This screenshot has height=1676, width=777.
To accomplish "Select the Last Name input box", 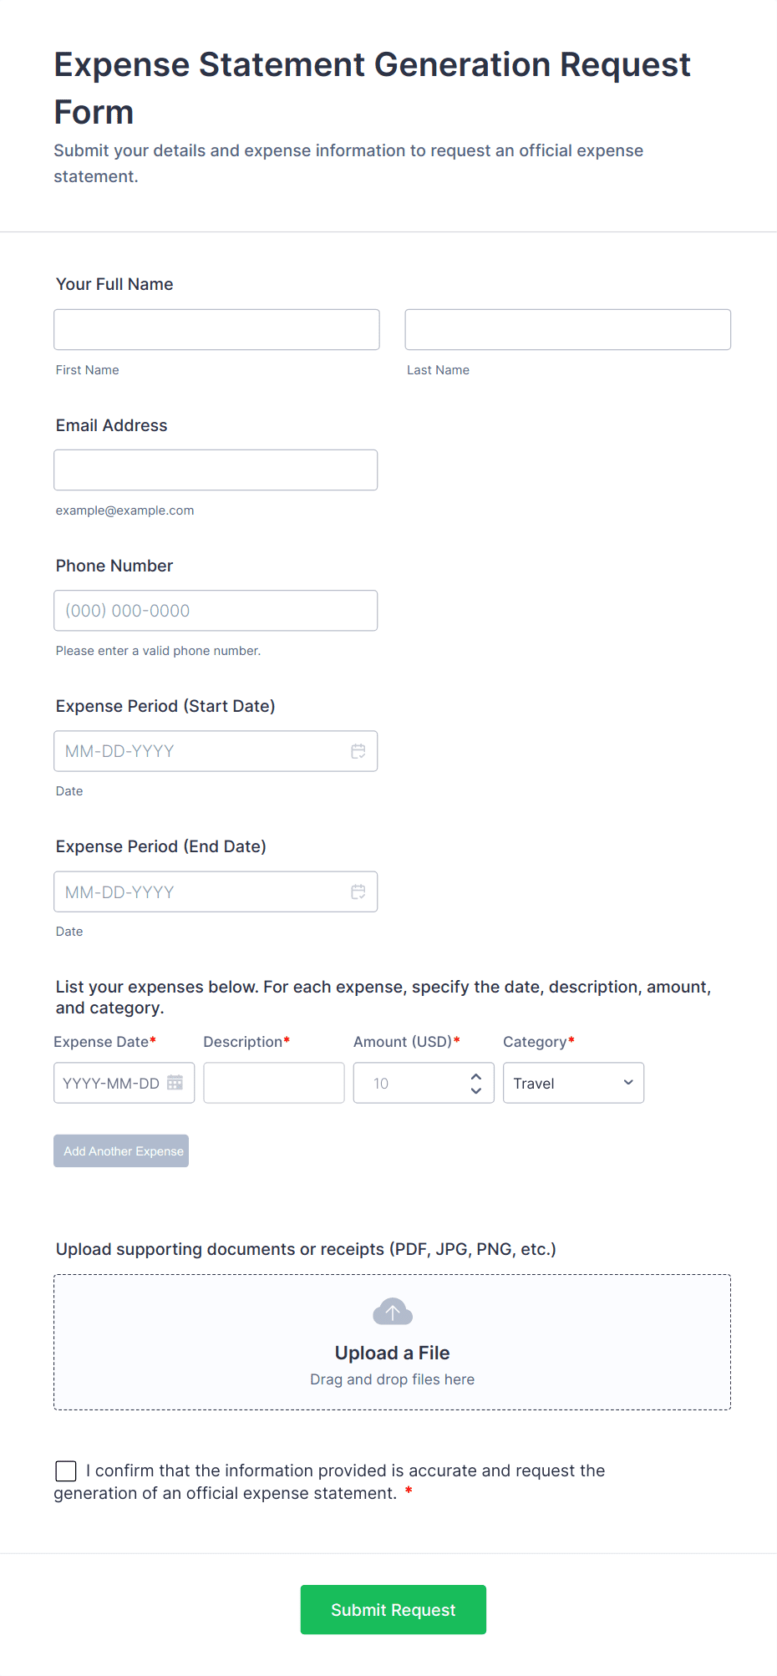I will [x=566, y=328].
